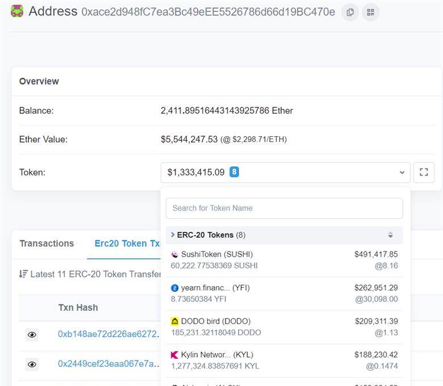Click the Ether Value: label
Viewport: 443px width, 386px height.
click(x=43, y=139)
